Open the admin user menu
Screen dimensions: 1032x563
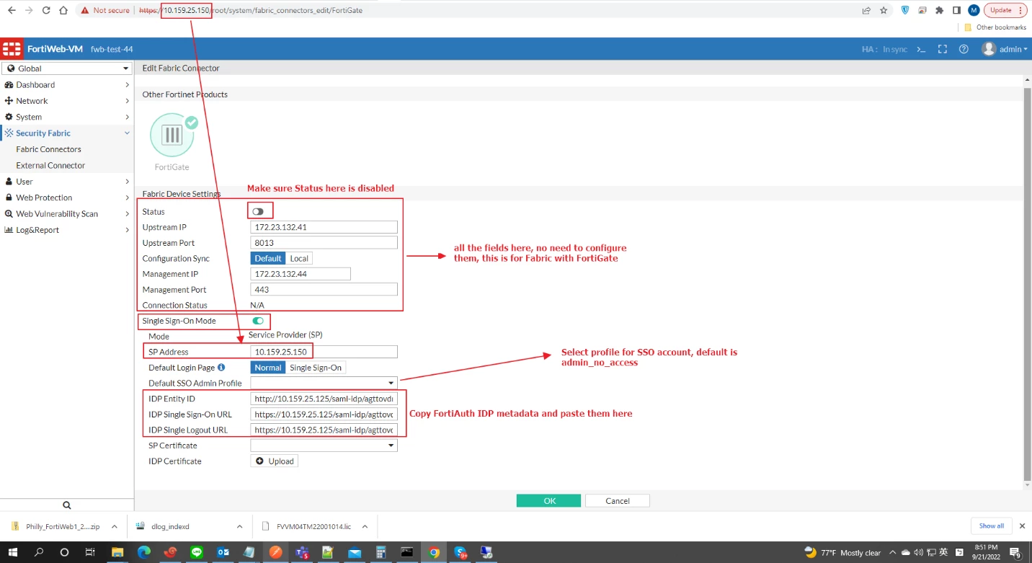1005,49
